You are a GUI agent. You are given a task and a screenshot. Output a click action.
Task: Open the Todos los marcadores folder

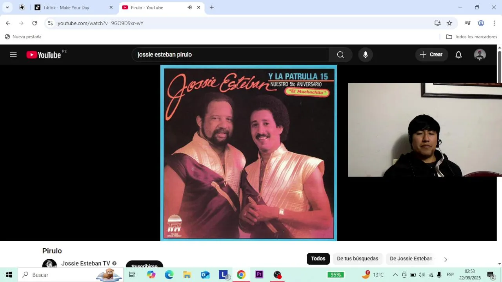tap(472, 37)
